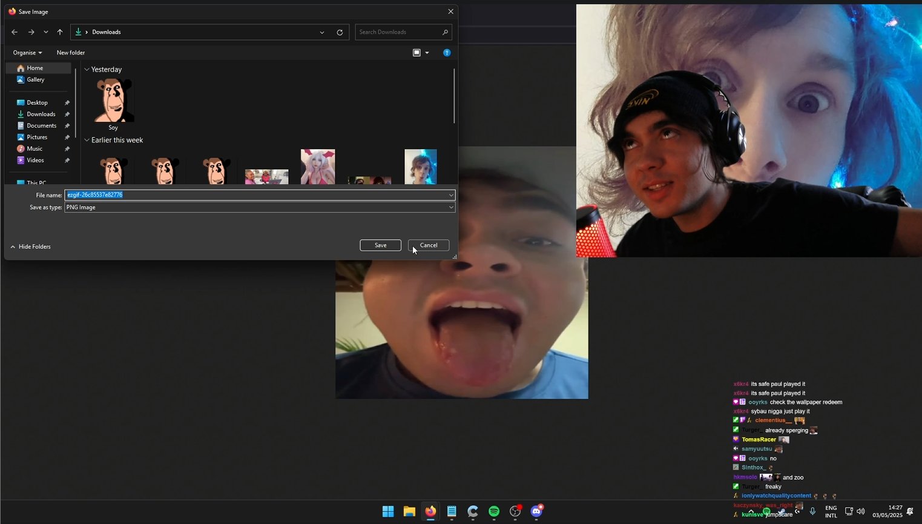Open File Explorer from taskbar
Viewport: 922px width, 524px height.
(x=409, y=511)
